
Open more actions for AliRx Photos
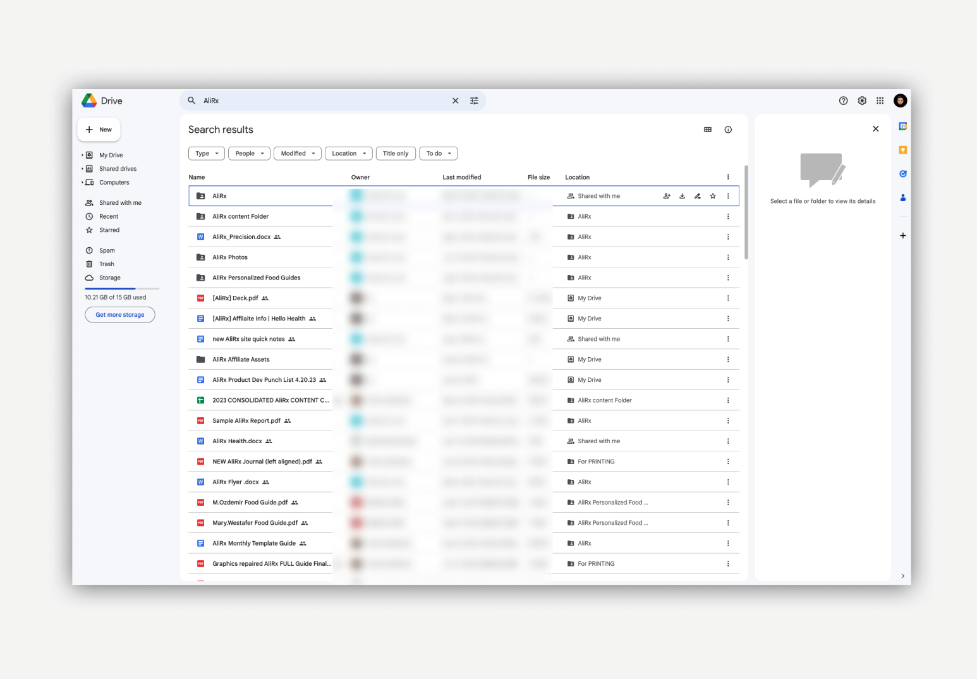point(728,257)
